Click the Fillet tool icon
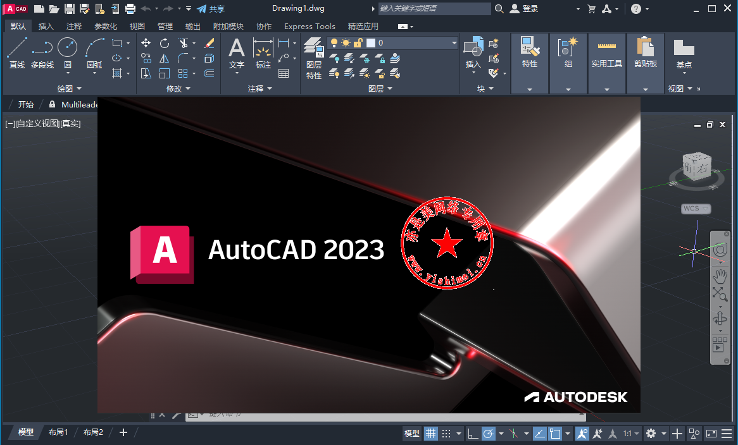738x445 pixels. pos(183,58)
